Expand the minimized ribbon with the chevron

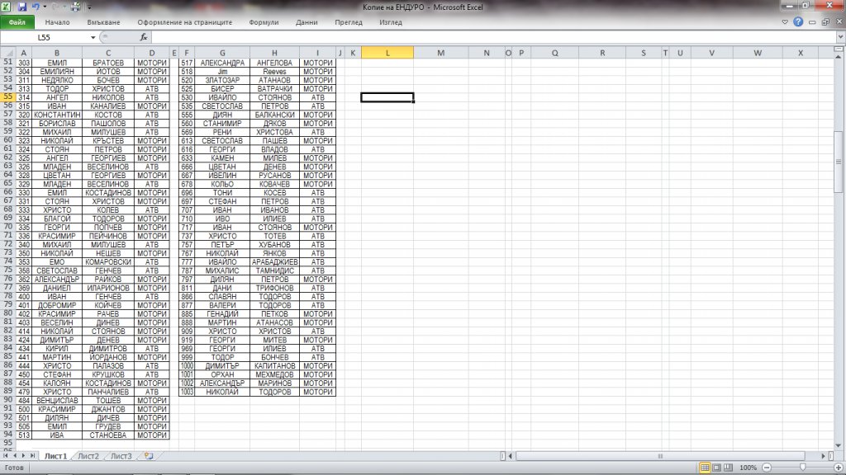point(785,22)
